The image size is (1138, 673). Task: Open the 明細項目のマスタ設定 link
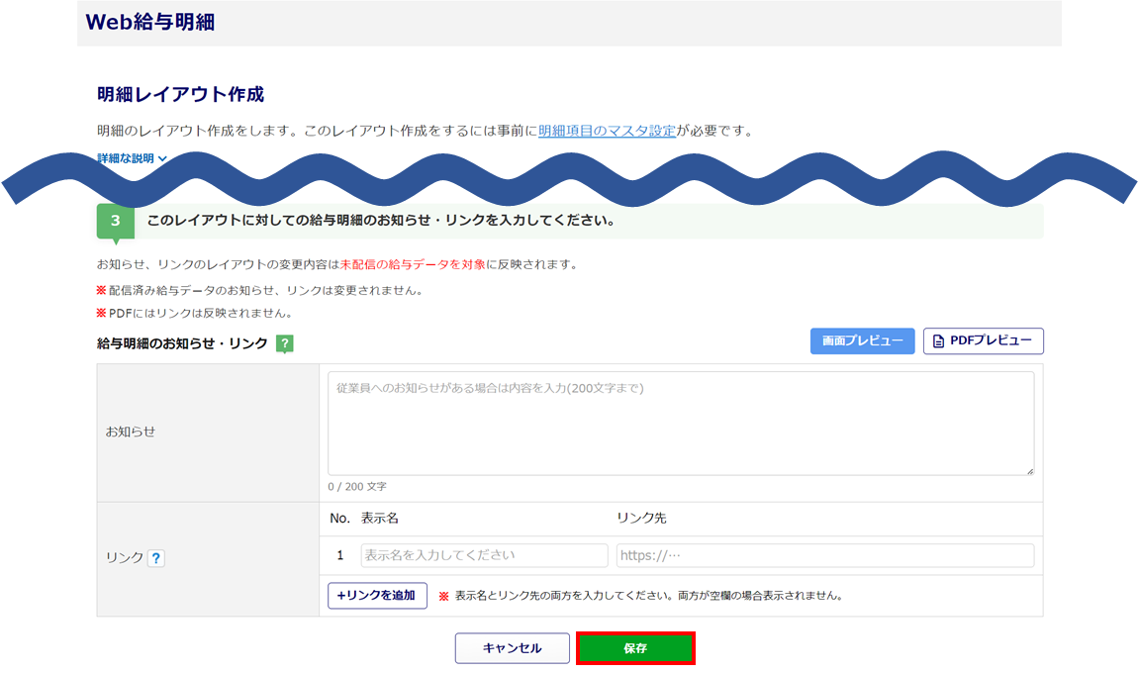point(607,131)
